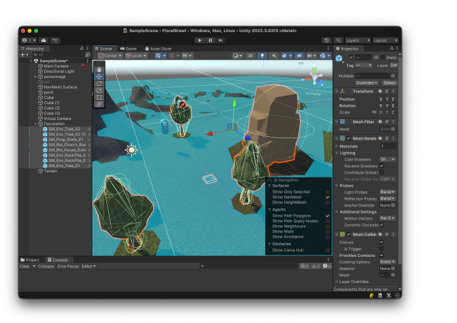Select the Scene tab
Screen dimensions: 457x323
104,48
